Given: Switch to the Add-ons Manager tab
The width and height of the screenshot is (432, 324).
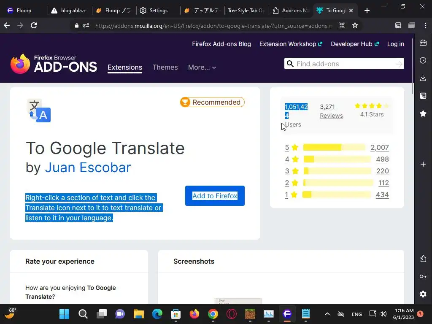Looking at the screenshot, I should [291, 11].
